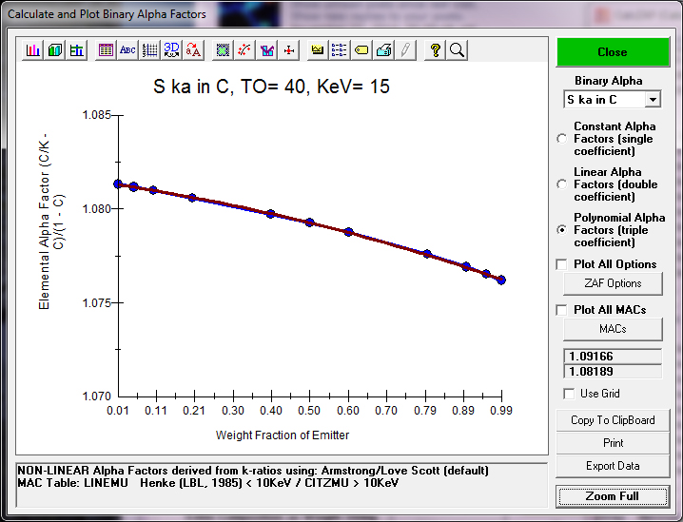
Task: Click the 1.09166 value field
Action: 613,357
